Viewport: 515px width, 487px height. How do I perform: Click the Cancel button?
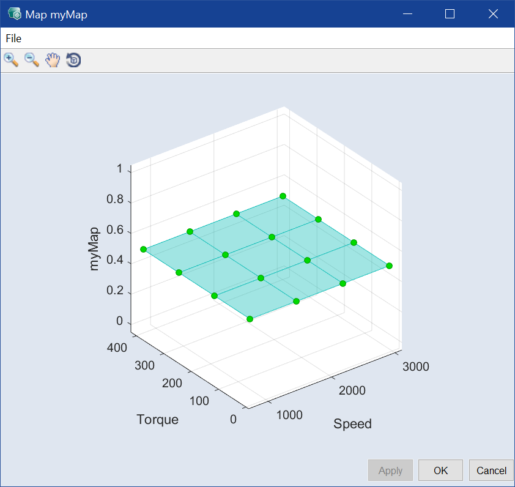coord(491,470)
